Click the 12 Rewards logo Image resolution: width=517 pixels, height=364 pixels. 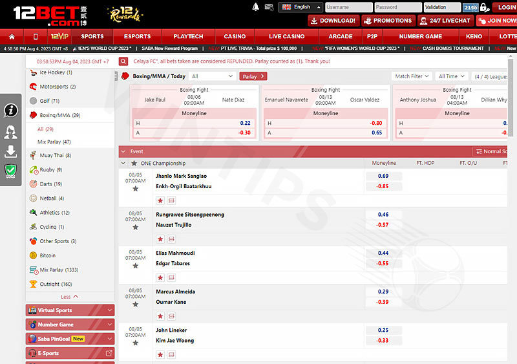pos(125,14)
